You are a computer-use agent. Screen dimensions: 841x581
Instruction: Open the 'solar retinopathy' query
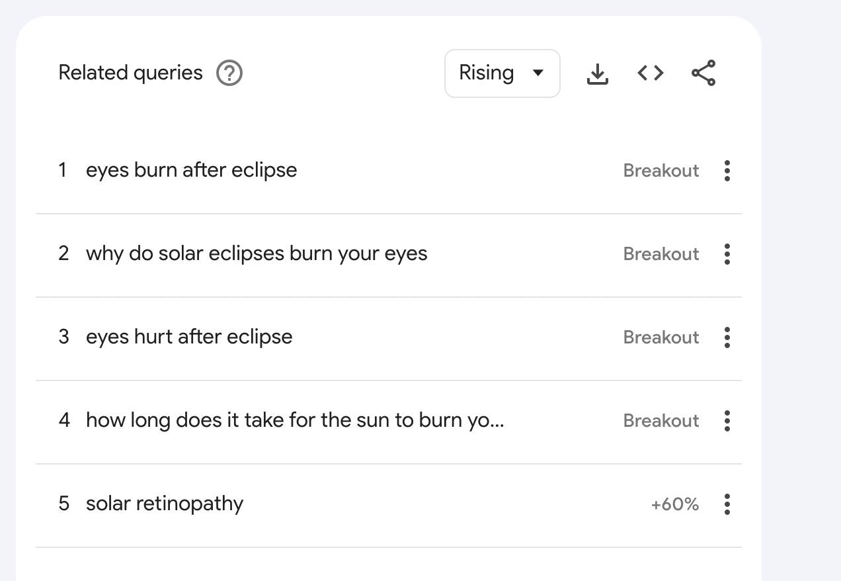pos(165,504)
